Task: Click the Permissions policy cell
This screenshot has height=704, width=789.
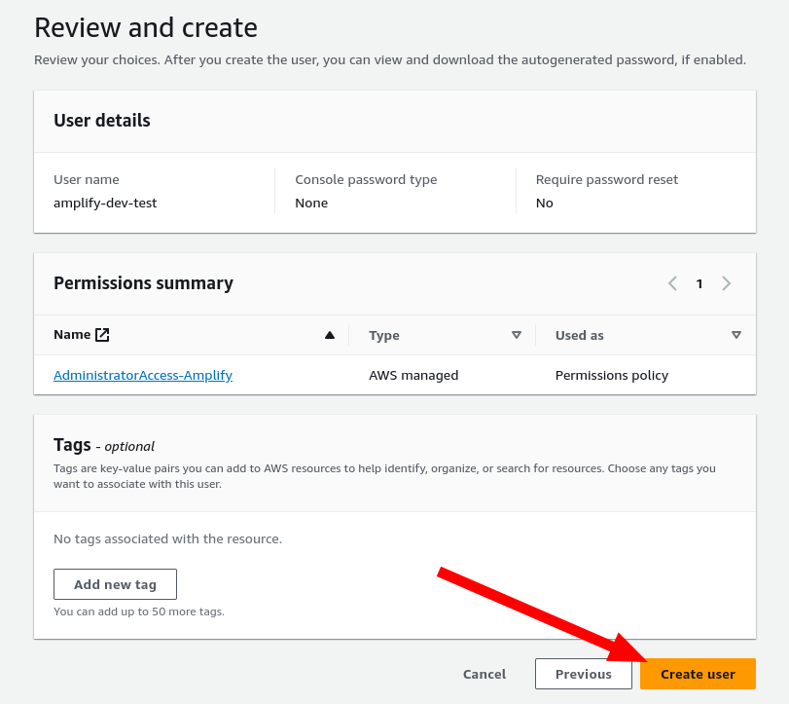Action: coord(611,375)
